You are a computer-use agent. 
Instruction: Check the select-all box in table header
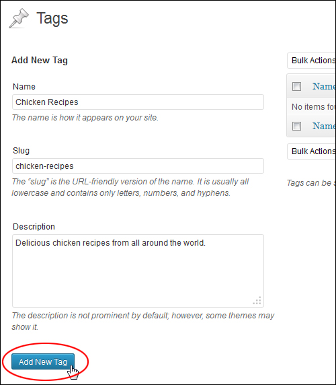click(296, 86)
